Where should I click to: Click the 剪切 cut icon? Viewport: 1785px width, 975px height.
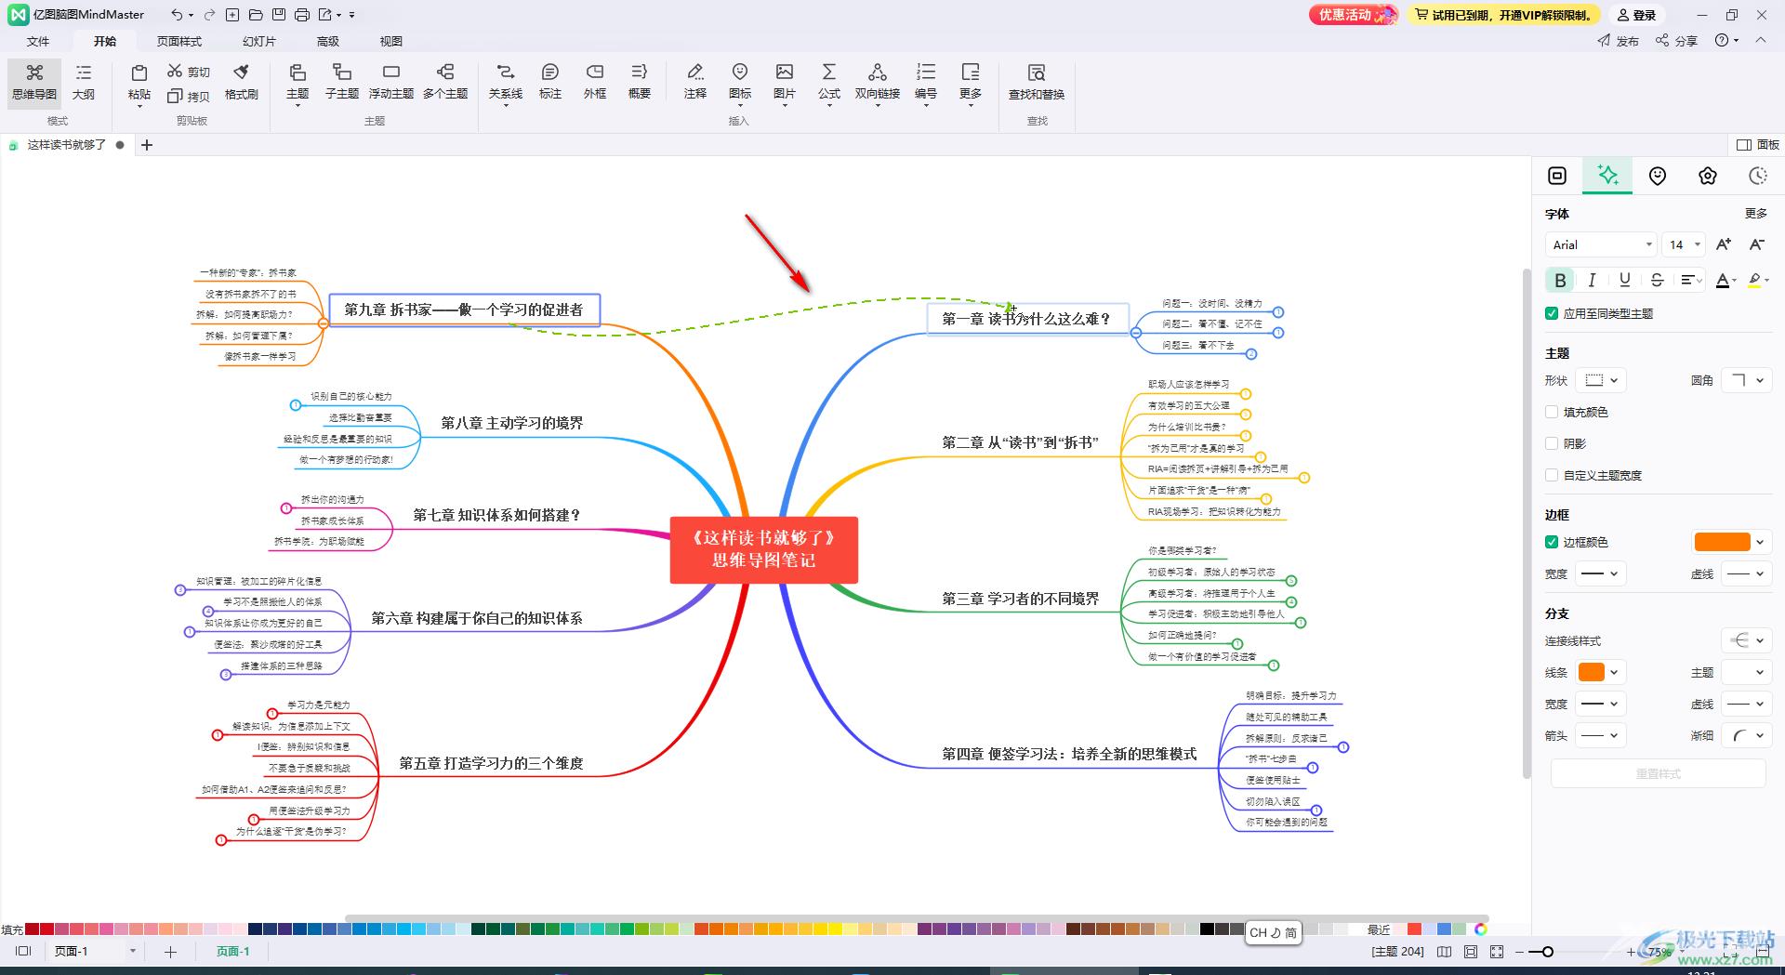[189, 72]
